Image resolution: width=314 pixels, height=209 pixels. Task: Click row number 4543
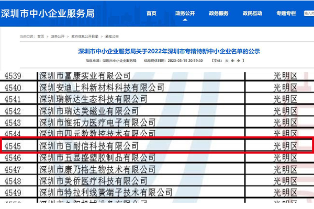(x=13, y=123)
